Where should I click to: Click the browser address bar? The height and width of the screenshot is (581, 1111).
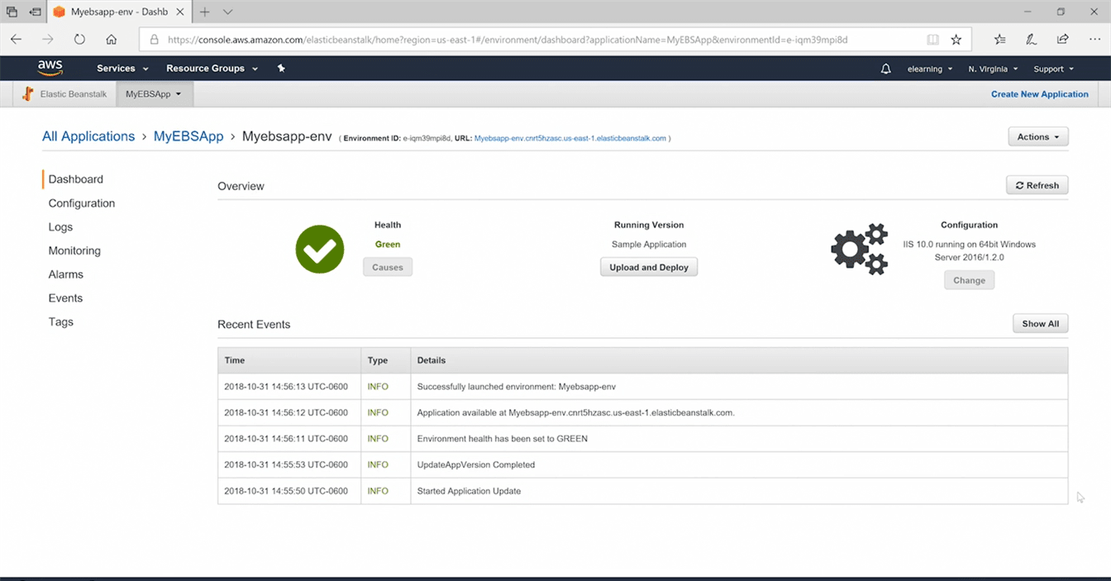click(537, 39)
